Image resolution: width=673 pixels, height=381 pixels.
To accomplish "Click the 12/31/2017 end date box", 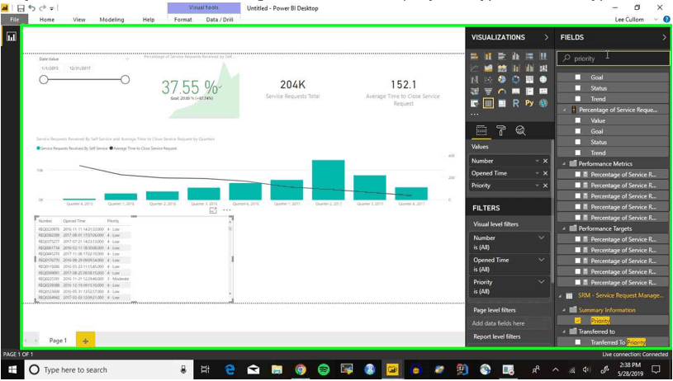I will [x=80, y=68].
